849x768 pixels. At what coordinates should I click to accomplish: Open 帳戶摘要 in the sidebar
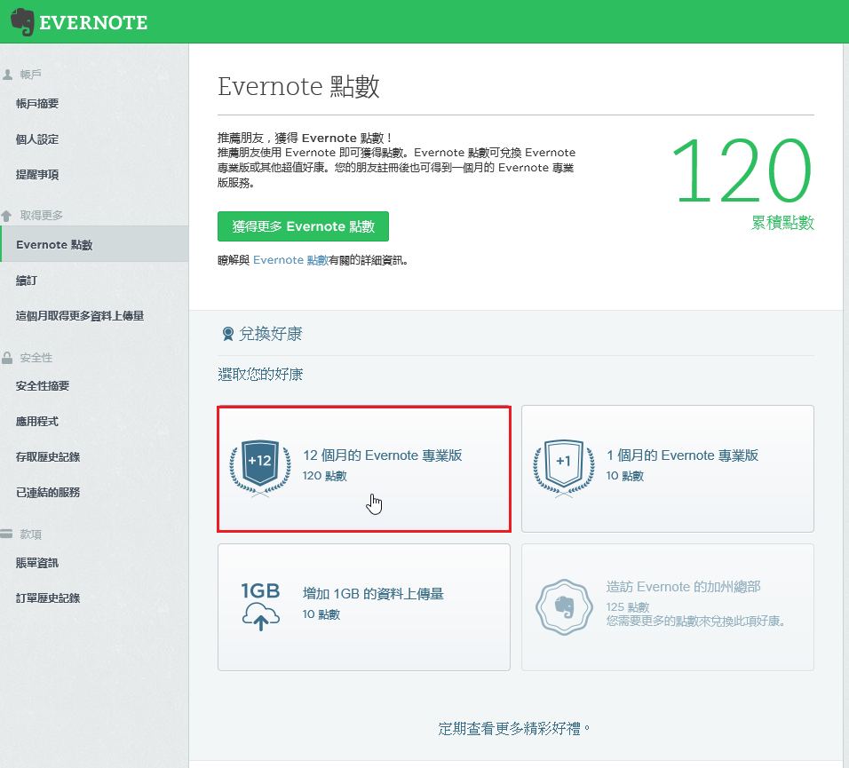37,103
